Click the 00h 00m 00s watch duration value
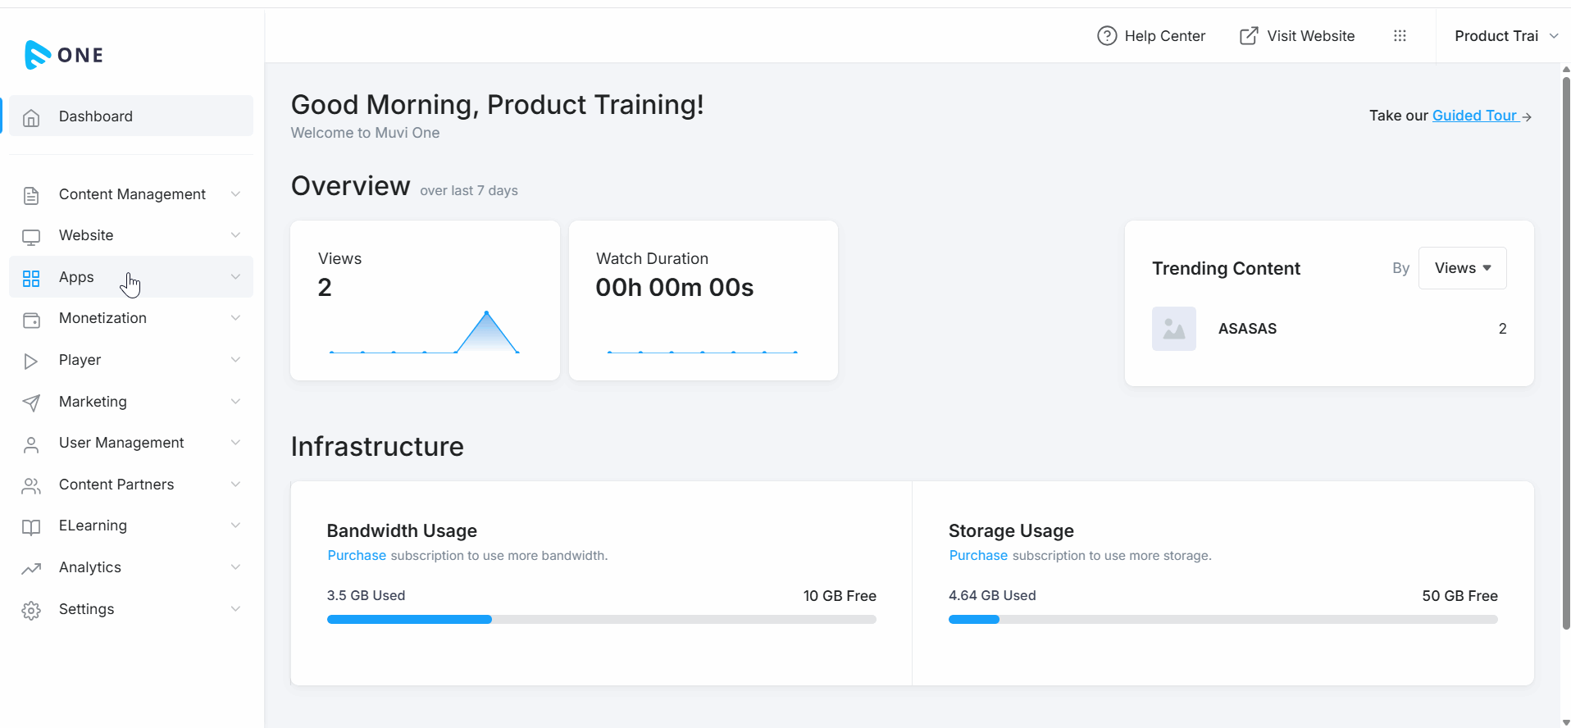Screen dimensions: 1571x728 click(675, 288)
